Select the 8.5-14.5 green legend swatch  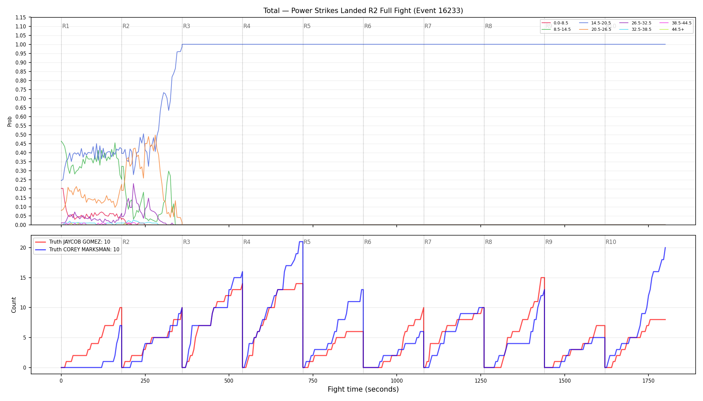pos(546,29)
